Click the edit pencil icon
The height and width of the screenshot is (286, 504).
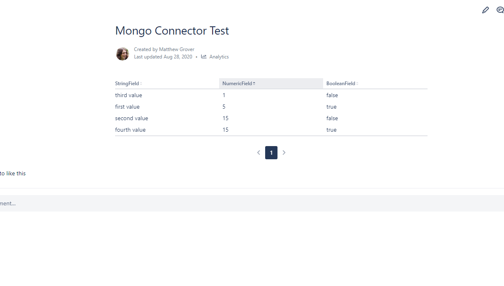coord(486,10)
